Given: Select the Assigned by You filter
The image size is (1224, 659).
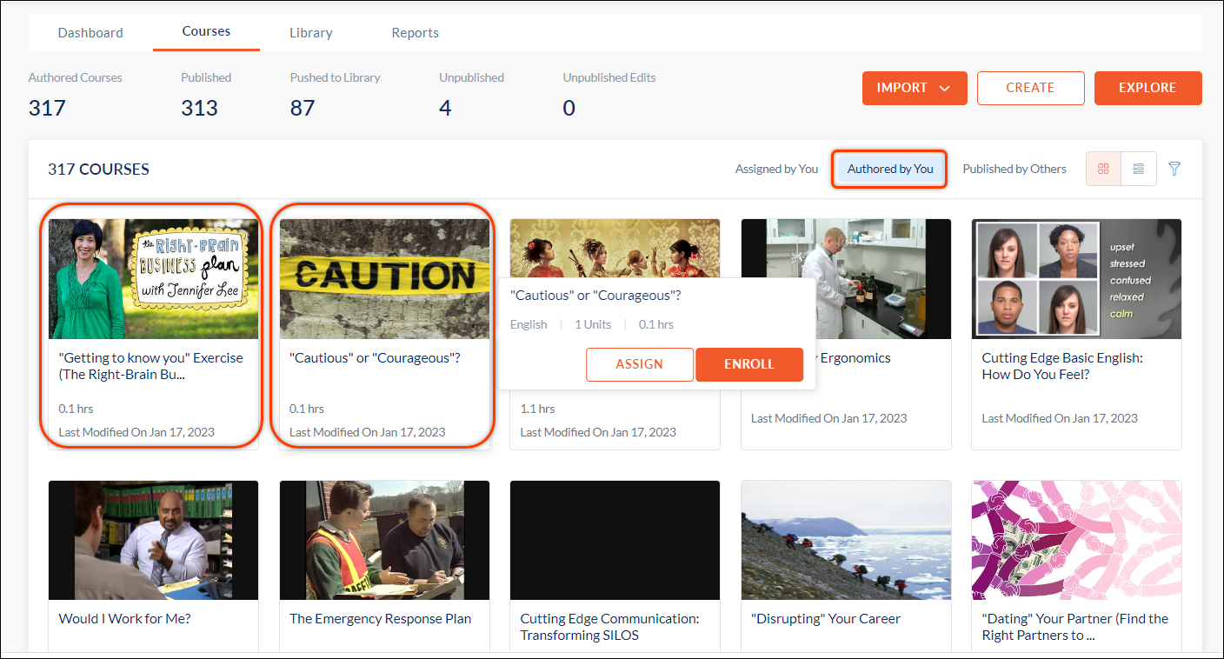Looking at the screenshot, I should 776,169.
